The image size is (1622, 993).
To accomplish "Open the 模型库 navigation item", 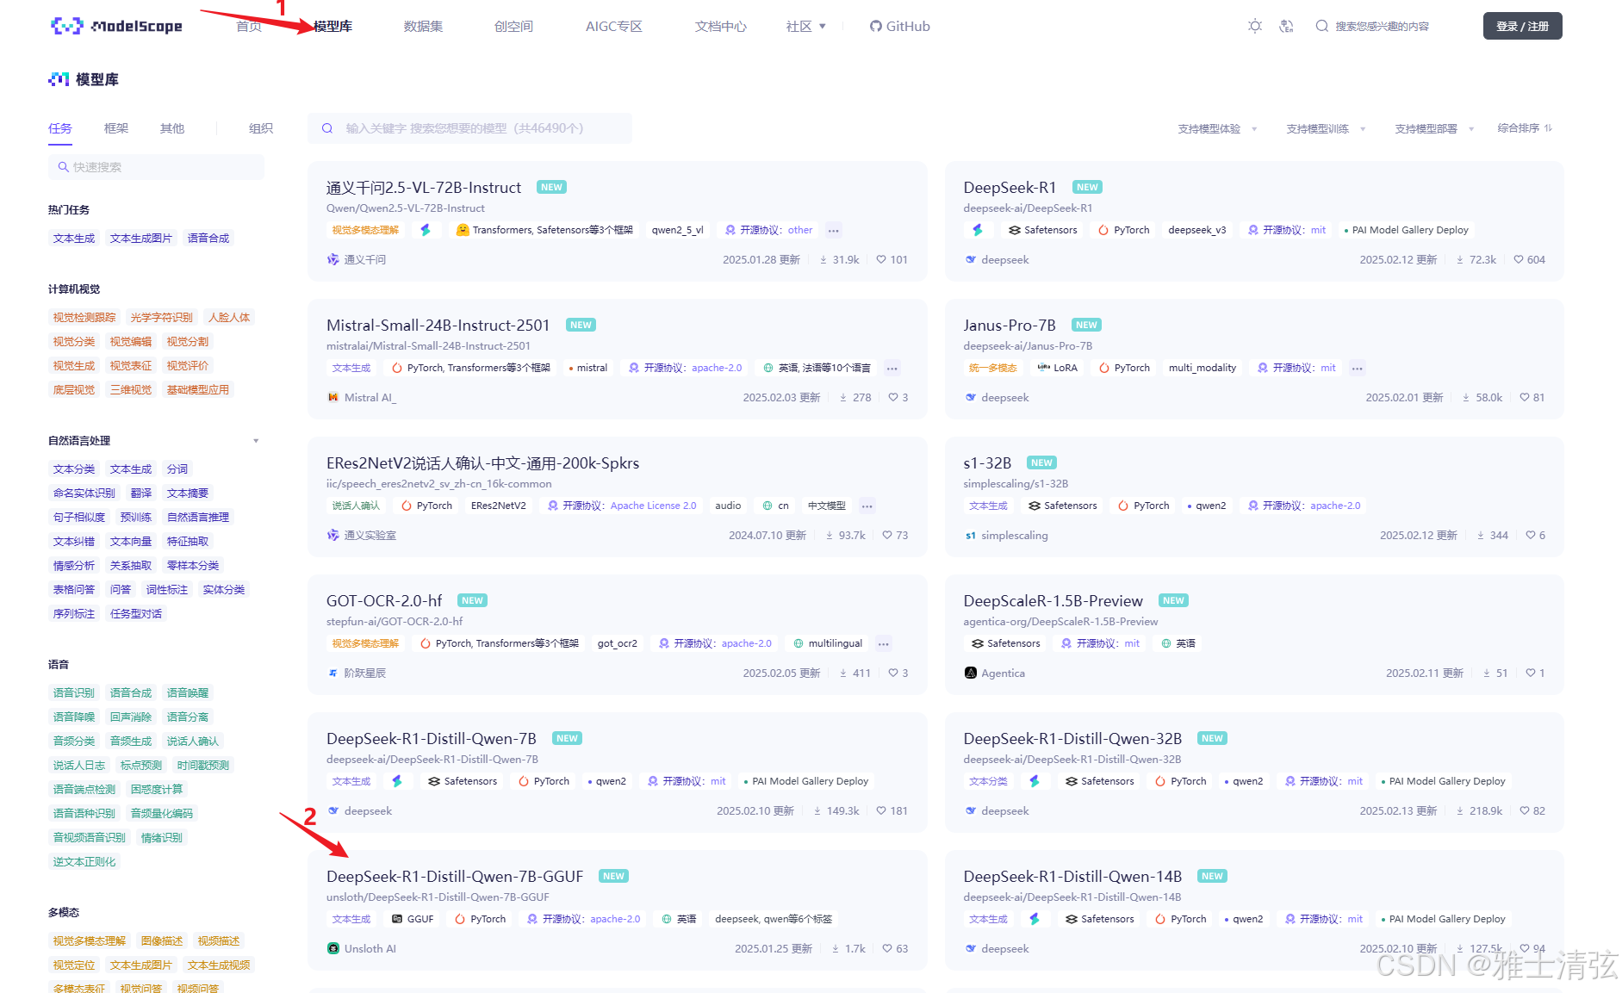I will pyautogui.click(x=333, y=26).
